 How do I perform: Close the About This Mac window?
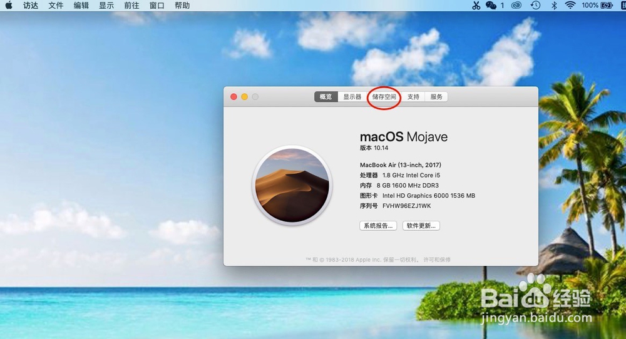point(234,97)
